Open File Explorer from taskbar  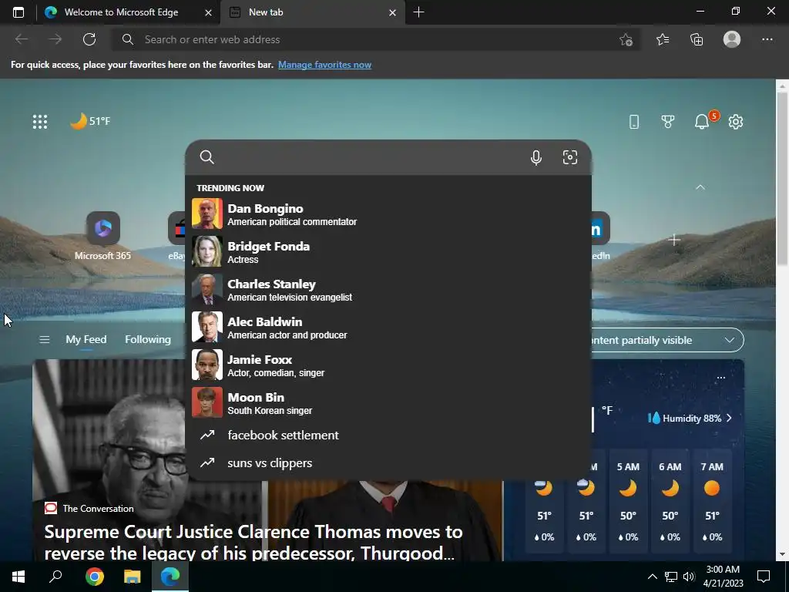point(133,577)
